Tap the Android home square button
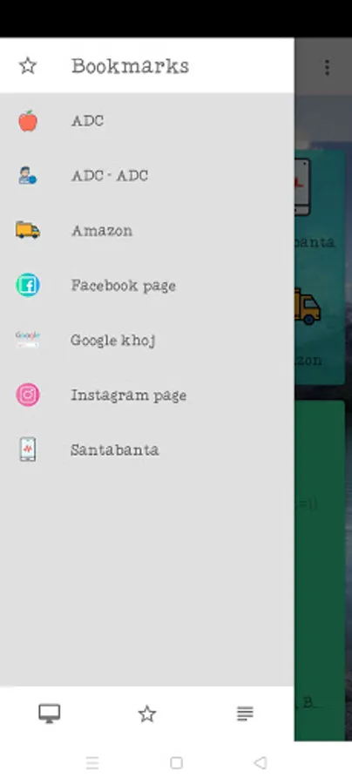This screenshot has height=784, width=352. click(x=176, y=762)
